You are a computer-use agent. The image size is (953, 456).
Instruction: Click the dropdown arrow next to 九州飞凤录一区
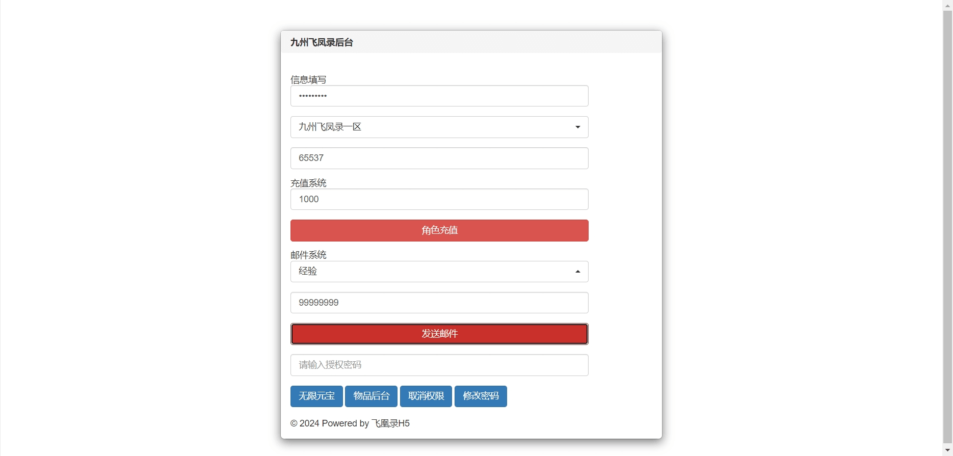(x=577, y=127)
